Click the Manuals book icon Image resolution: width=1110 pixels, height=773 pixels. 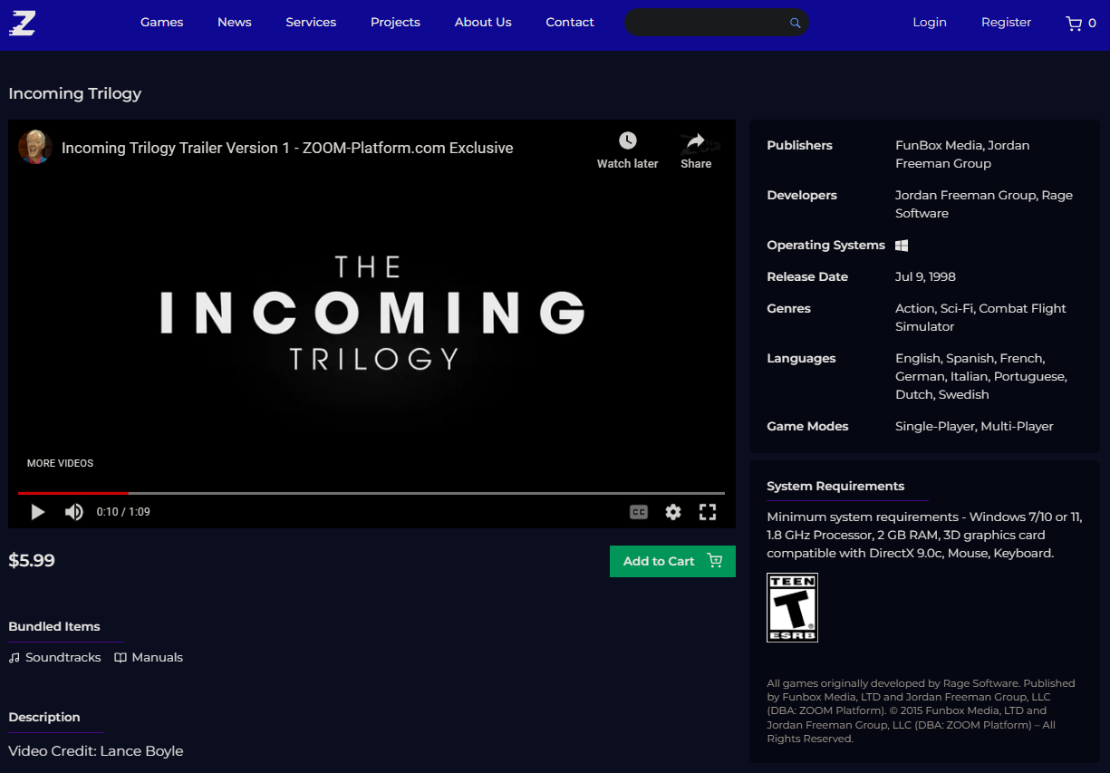pos(121,658)
